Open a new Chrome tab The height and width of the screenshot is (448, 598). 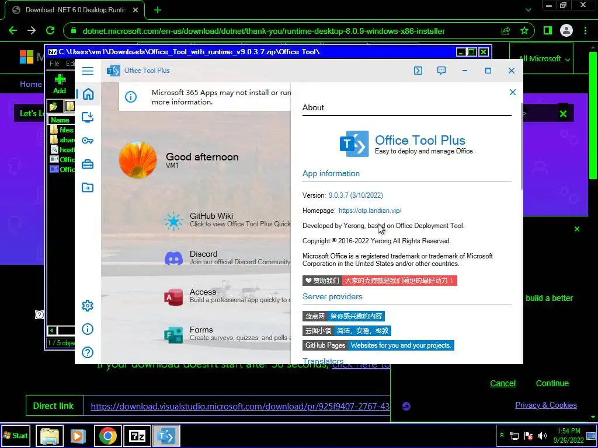(158, 10)
